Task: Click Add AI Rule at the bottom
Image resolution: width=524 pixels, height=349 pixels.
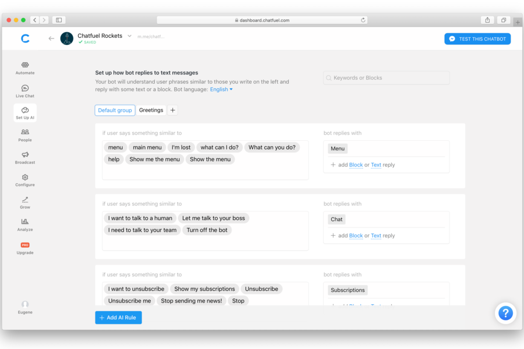Action: tap(118, 318)
